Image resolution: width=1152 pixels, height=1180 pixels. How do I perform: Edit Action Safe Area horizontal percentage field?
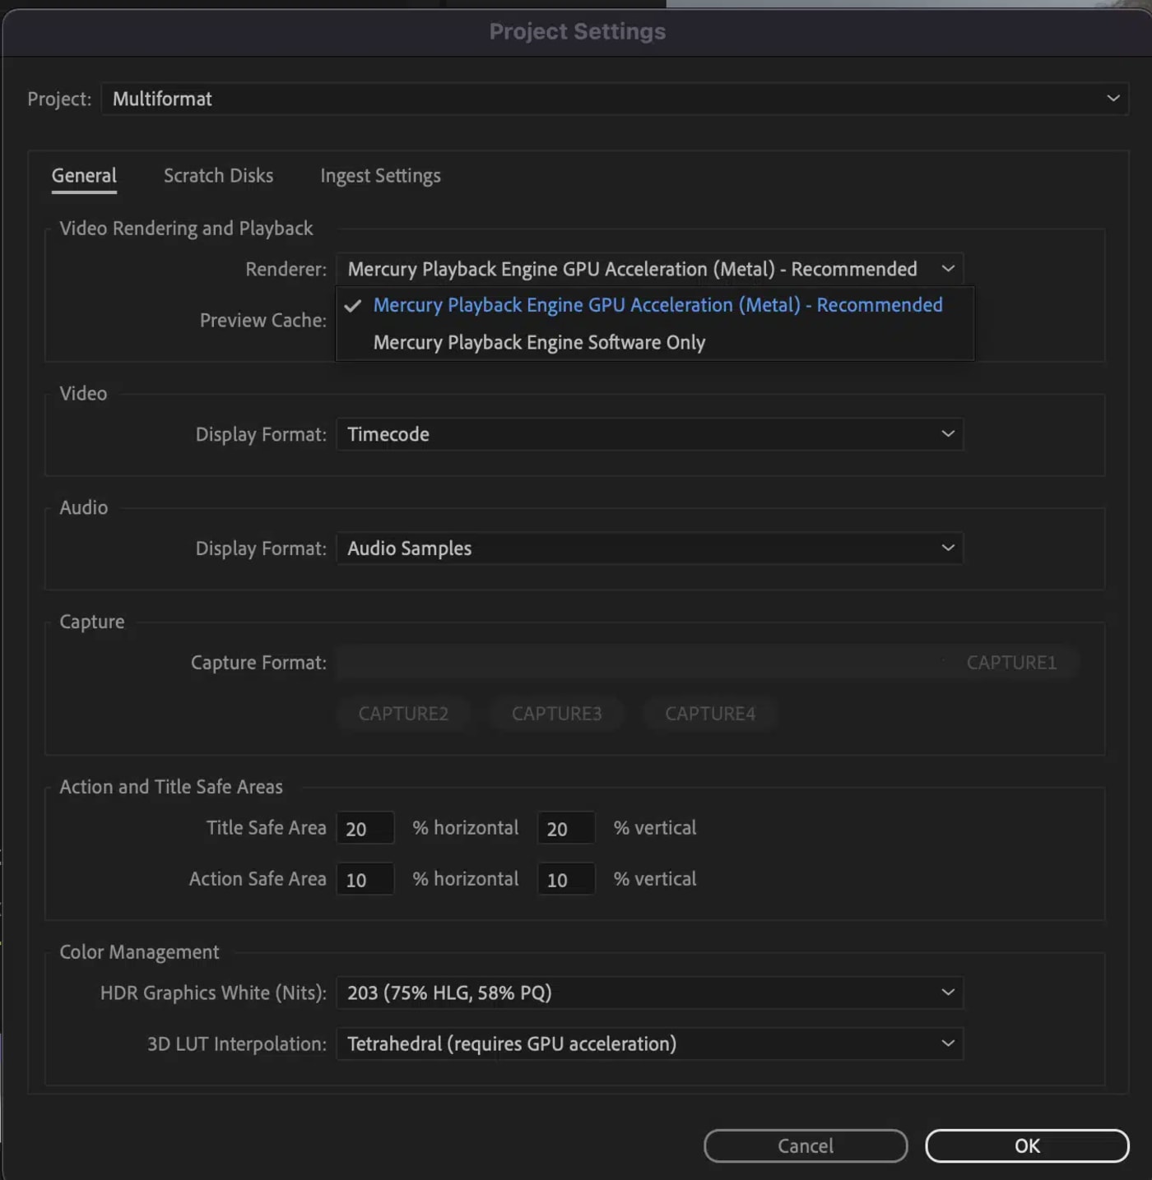coord(365,879)
